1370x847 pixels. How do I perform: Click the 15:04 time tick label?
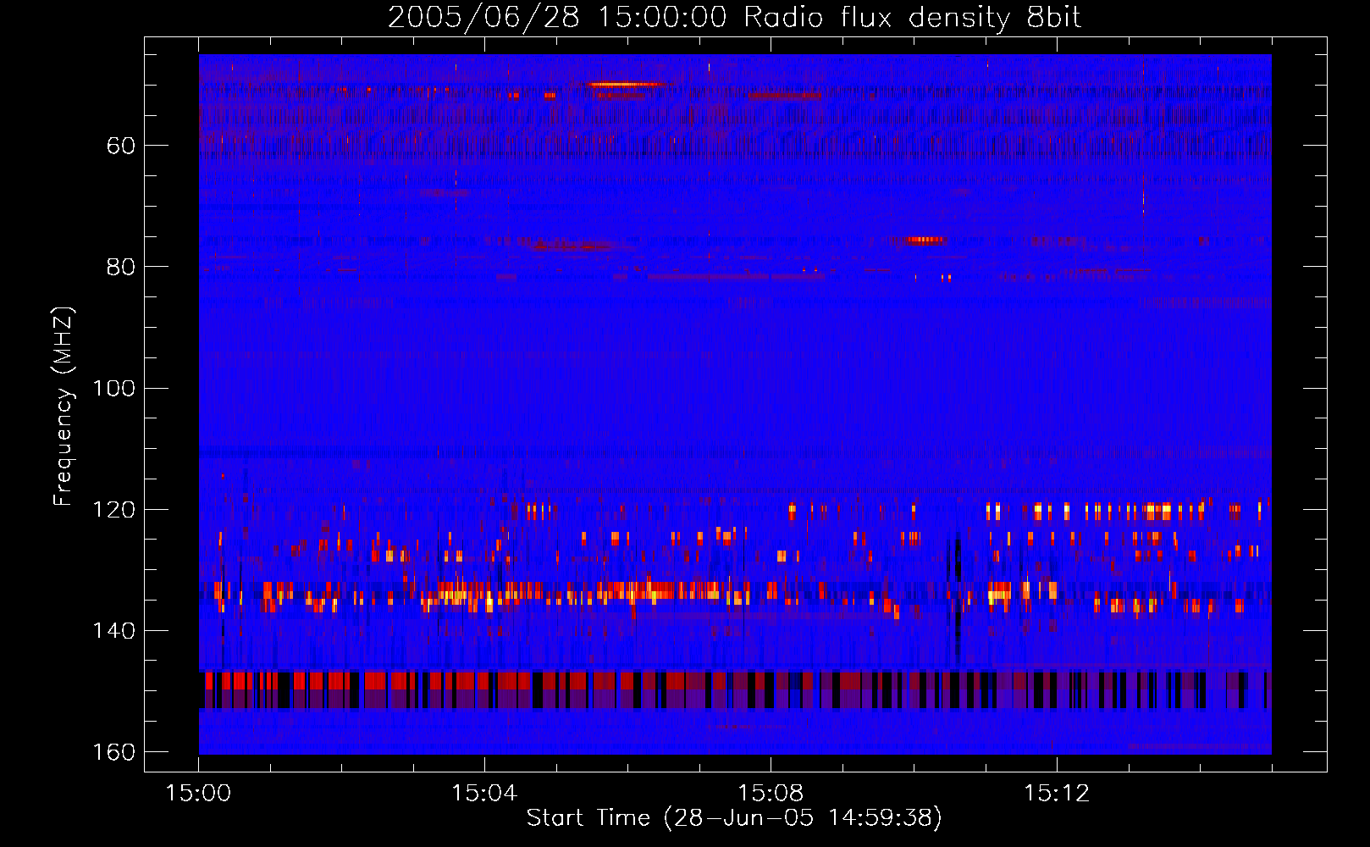(484, 794)
